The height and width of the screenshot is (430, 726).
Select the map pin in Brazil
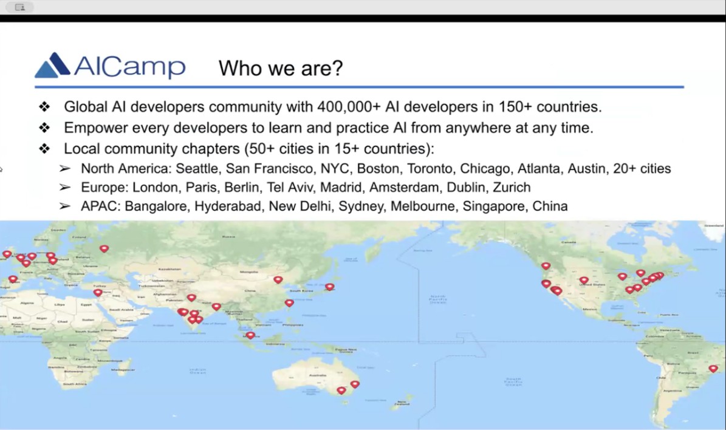click(x=713, y=369)
